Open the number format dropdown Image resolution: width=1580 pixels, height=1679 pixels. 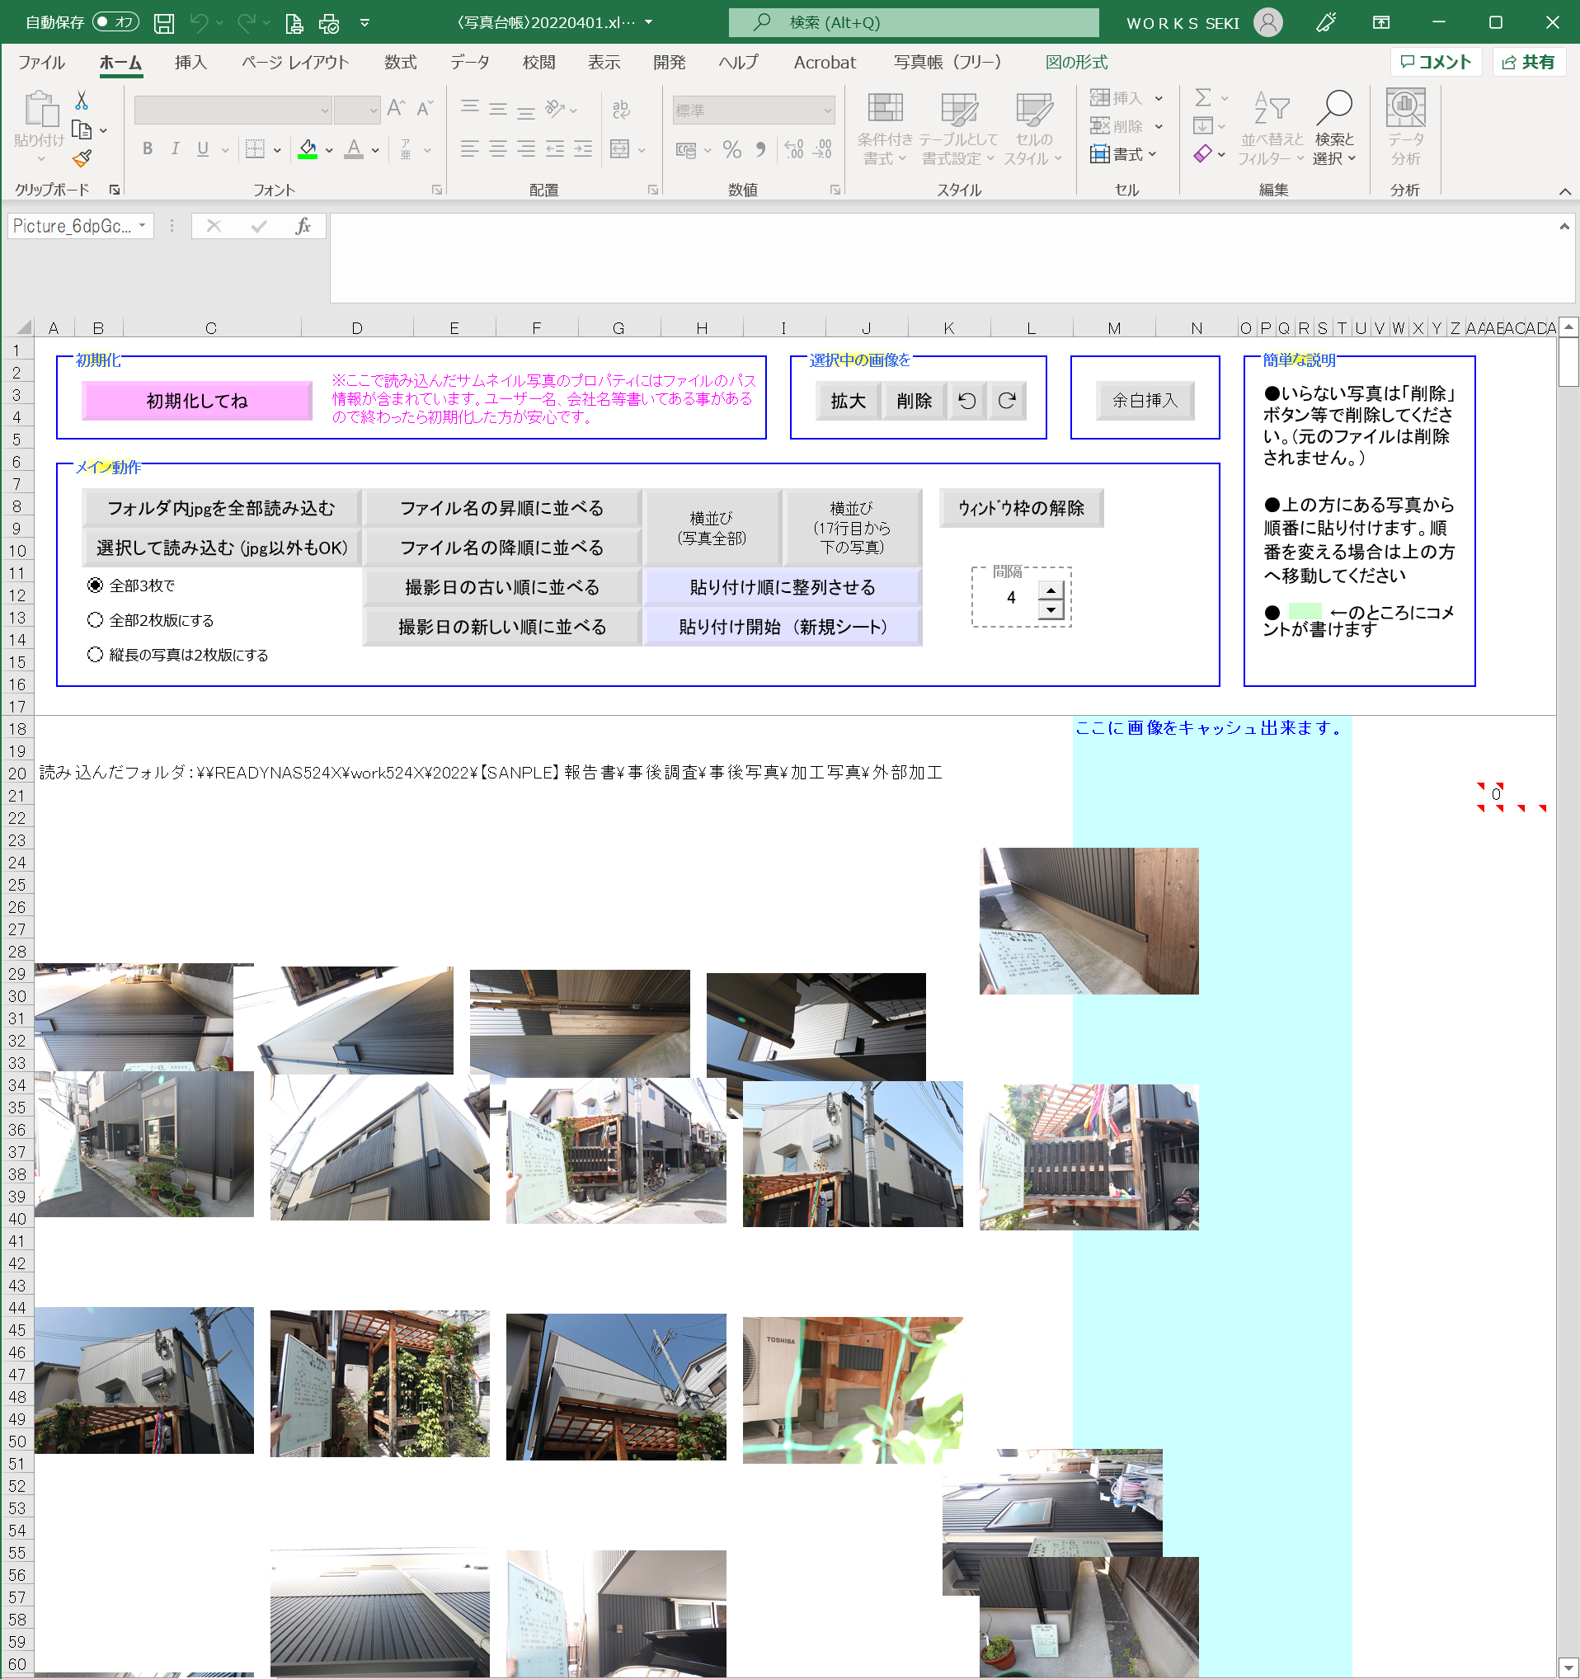828,110
